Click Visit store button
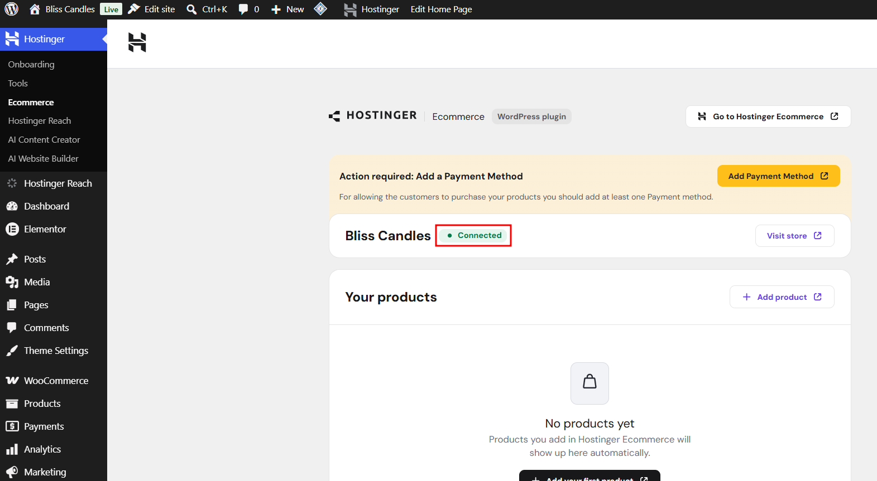This screenshot has height=481, width=877. coord(795,236)
